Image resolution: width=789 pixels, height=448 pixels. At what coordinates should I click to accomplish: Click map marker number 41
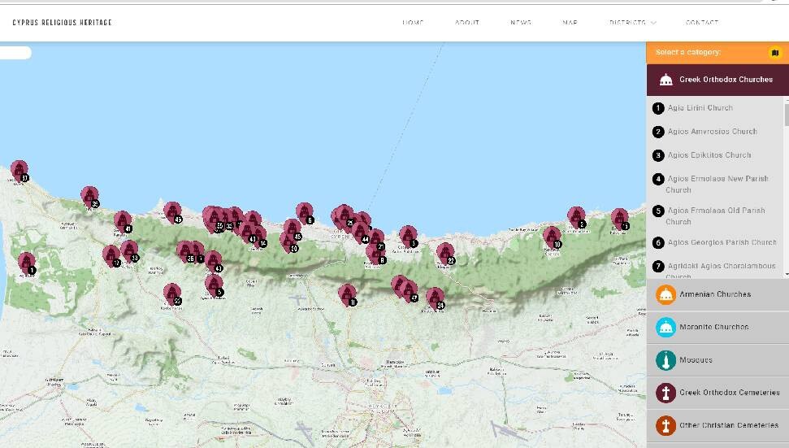(122, 221)
